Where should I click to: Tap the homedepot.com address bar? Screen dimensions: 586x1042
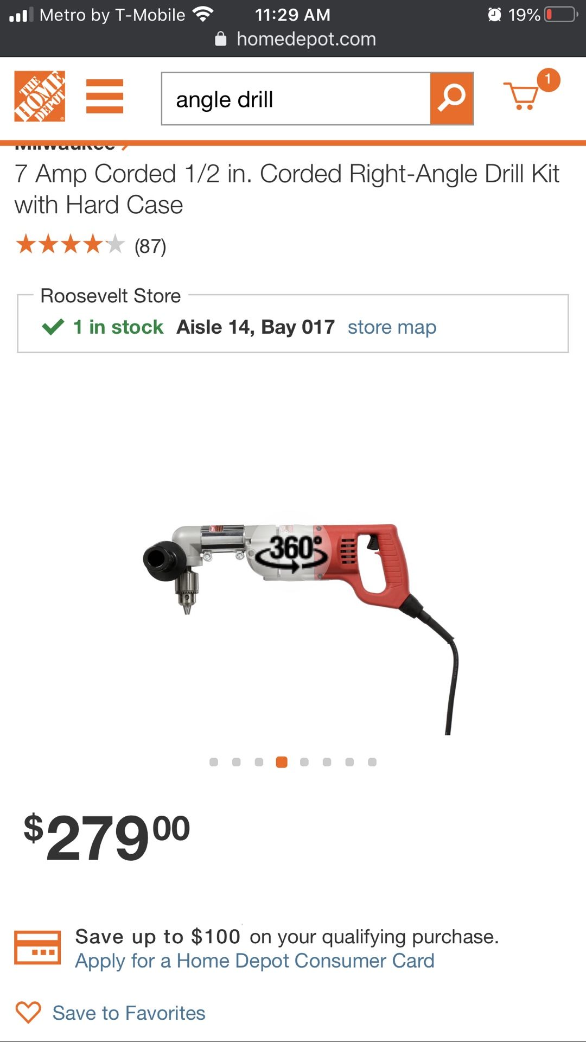[296, 39]
